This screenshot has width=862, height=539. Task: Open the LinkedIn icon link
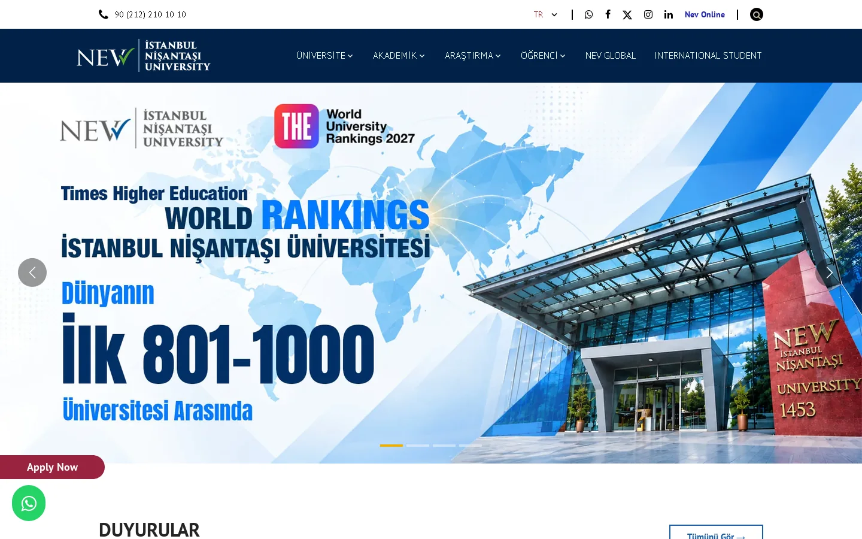[x=669, y=14]
